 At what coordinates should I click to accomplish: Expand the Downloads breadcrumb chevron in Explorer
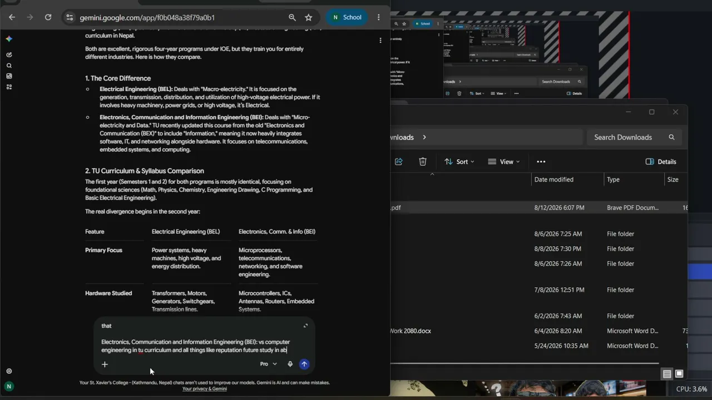tap(424, 137)
